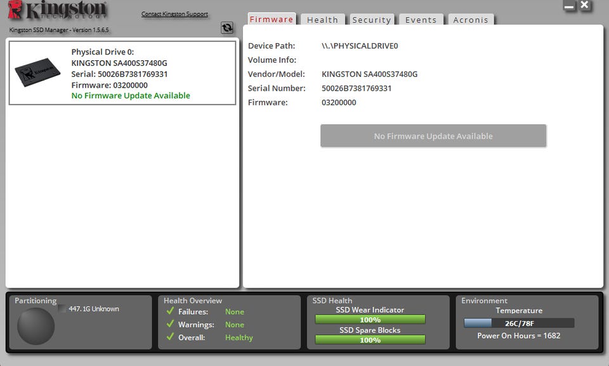Click the partitioning pie chart
Image resolution: width=609 pixels, height=366 pixels.
[x=36, y=327]
